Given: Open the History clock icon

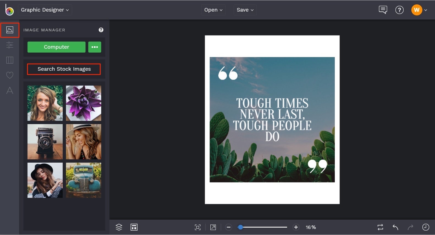Looking at the screenshot, I should 426,227.
